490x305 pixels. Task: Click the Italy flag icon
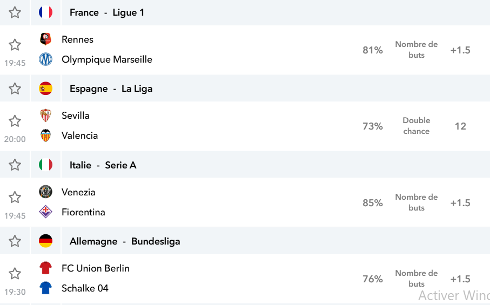[45, 165]
